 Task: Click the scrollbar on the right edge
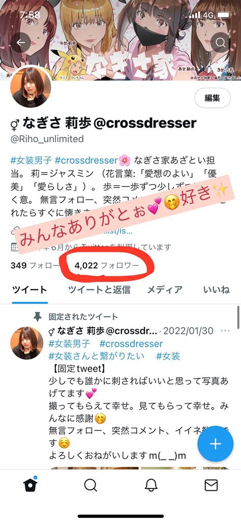(238, 318)
